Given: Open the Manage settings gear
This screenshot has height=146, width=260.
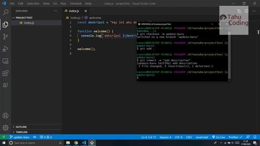Looking at the screenshot, I should point(5,128).
